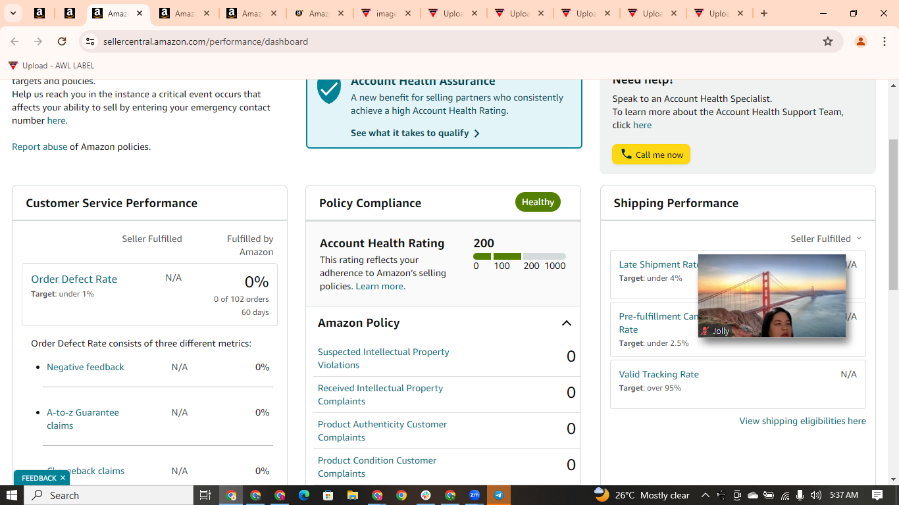View site information icon in address bar
The width and height of the screenshot is (899, 505).
pos(91,41)
